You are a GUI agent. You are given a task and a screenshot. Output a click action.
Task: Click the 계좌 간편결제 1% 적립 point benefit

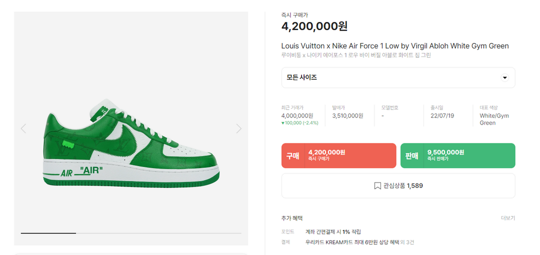tap(333, 232)
